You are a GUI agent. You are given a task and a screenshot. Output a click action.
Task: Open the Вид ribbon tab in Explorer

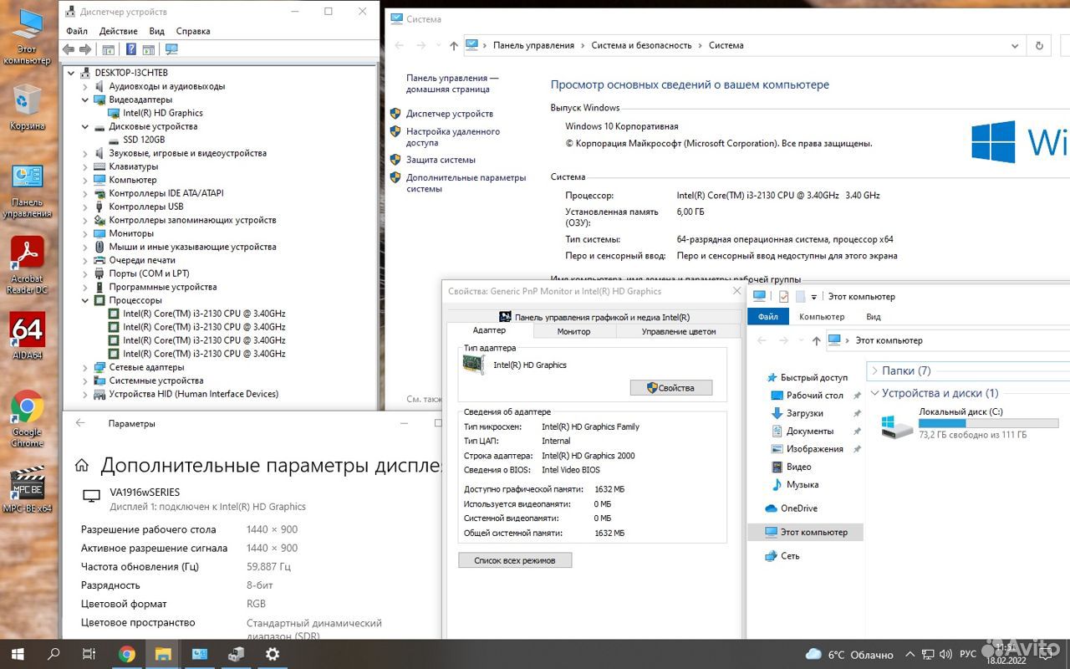874,317
